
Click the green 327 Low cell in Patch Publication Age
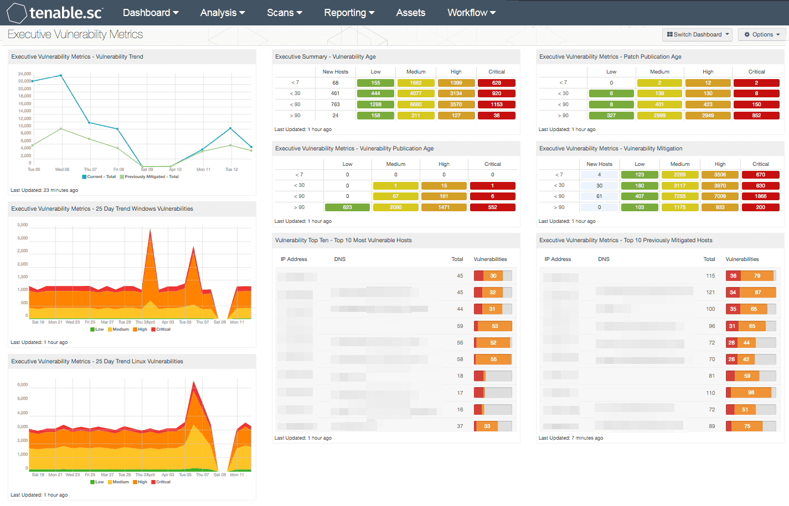point(611,116)
